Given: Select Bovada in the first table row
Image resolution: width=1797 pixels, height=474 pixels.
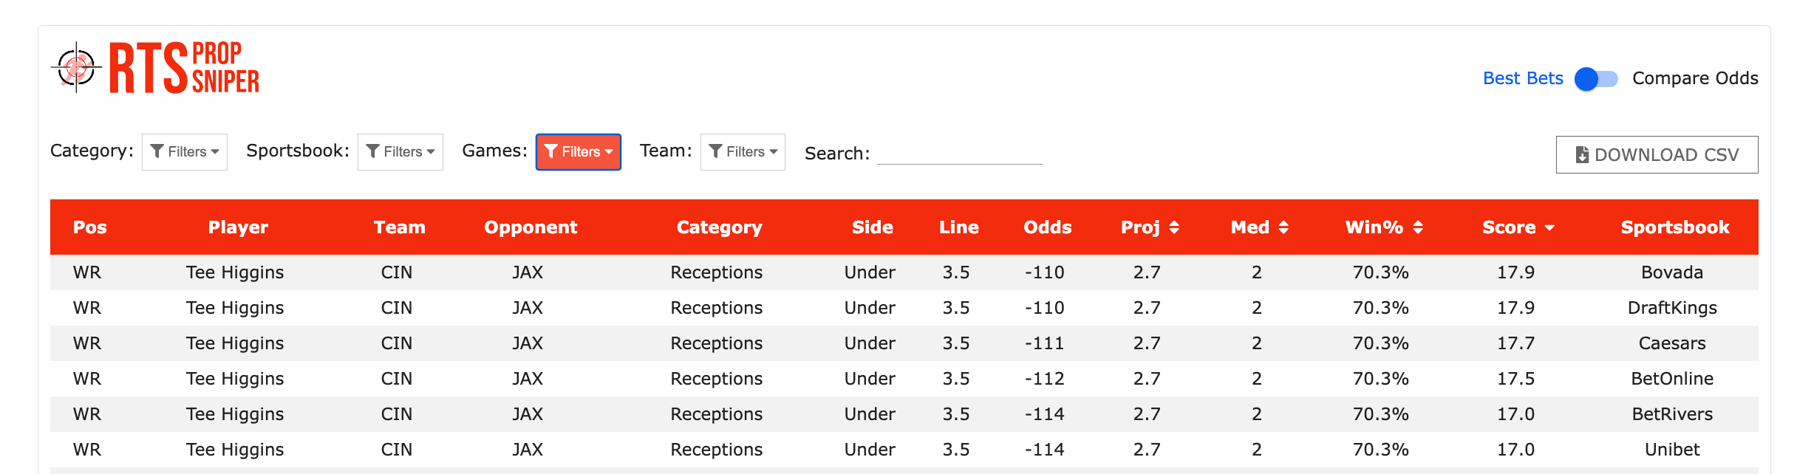Looking at the screenshot, I should [x=1672, y=272].
